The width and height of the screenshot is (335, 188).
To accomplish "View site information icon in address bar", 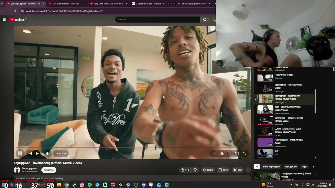I will pos(22,11).
